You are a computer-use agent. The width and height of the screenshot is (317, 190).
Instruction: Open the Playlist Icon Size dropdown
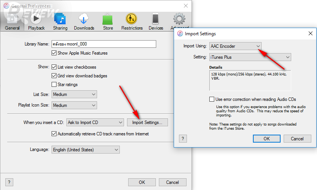(x=74, y=105)
